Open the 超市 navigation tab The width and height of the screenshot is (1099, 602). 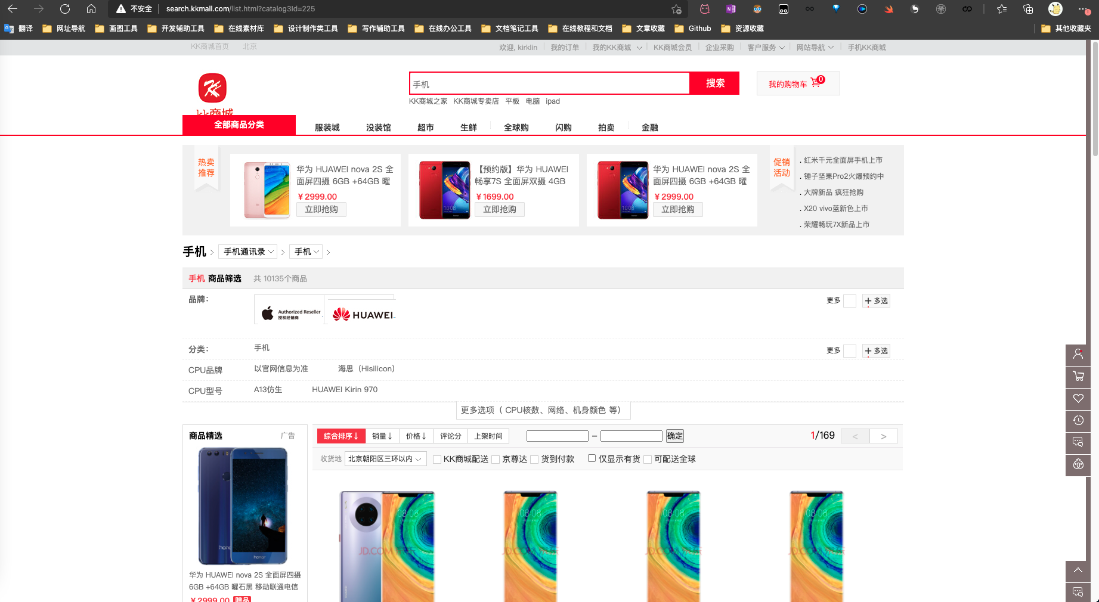click(425, 128)
